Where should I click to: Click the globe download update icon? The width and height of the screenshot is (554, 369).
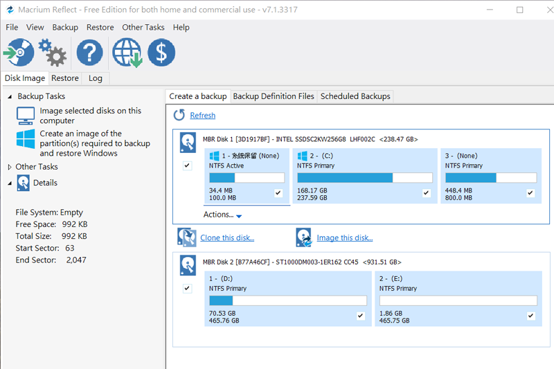[x=127, y=53]
